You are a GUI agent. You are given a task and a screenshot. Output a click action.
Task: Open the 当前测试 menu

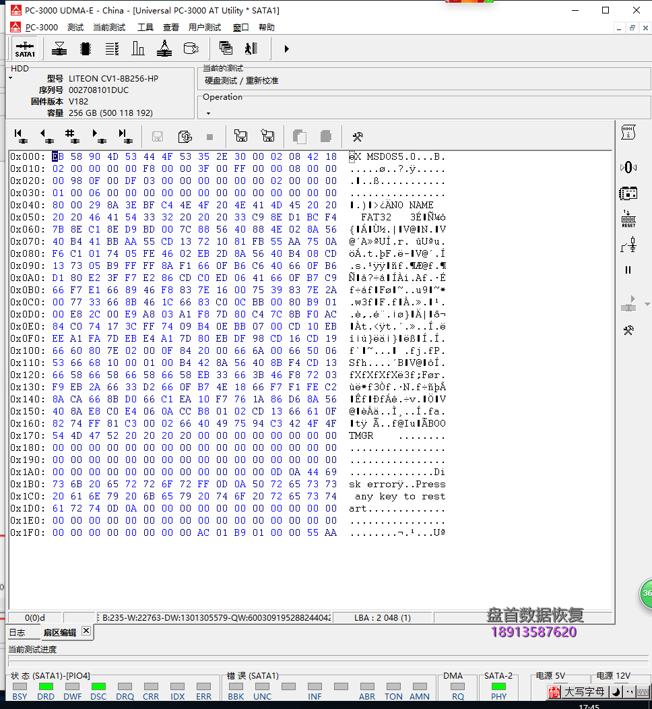pyautogui.click(x=109, y=28)
